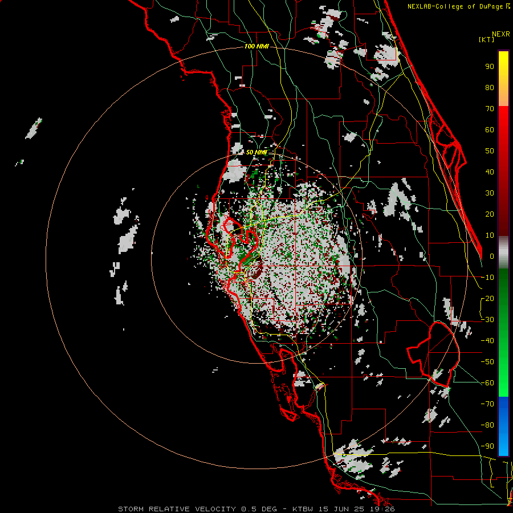Click the positive 10 scale value
This screenshot has width=513, height=513.
pyautogui.click(x=490, y=235)
